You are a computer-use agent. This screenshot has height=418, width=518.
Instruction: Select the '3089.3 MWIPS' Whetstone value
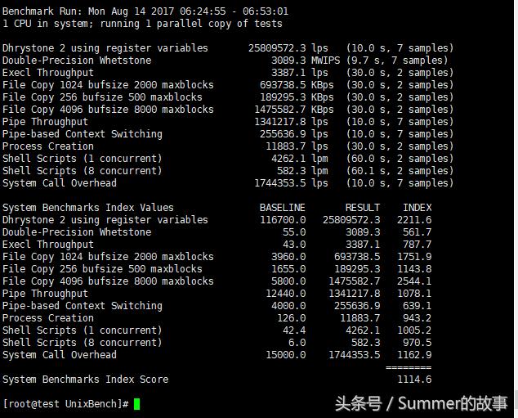pyautogui.click(x=306, y=61)
